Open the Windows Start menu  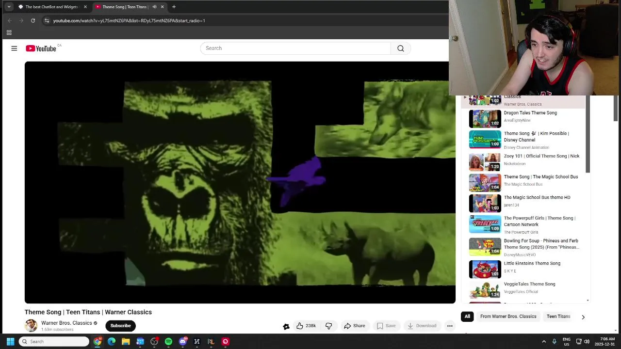pos(10,342)
